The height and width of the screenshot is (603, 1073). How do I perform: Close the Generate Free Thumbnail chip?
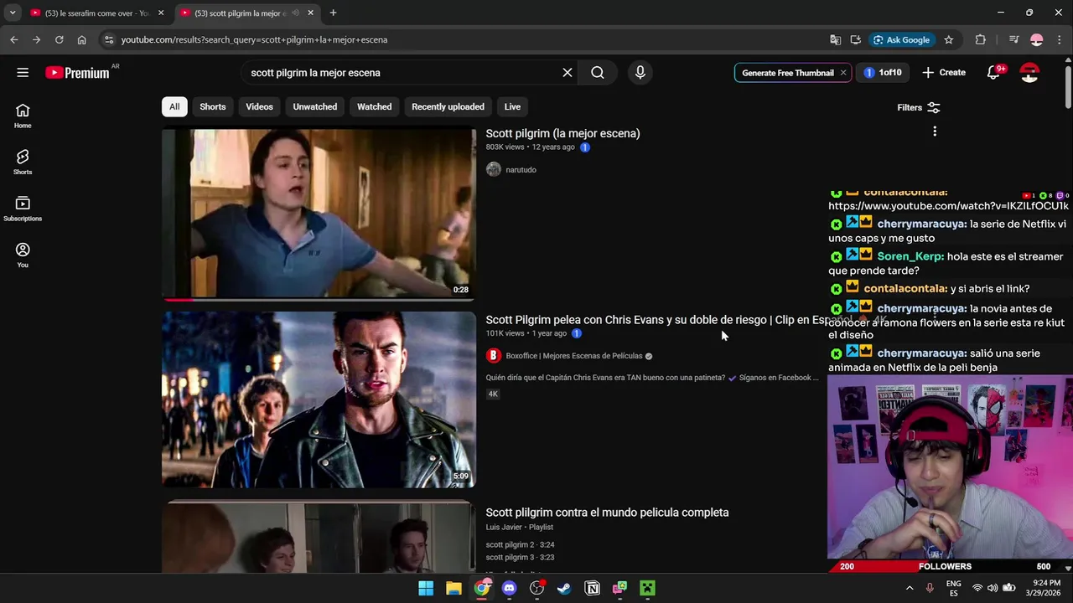[842, 73]
